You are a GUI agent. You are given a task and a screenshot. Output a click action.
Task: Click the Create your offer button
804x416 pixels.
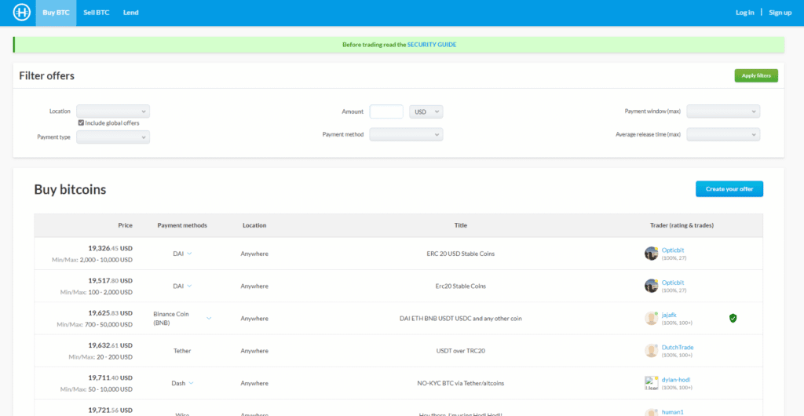[729, 189]
